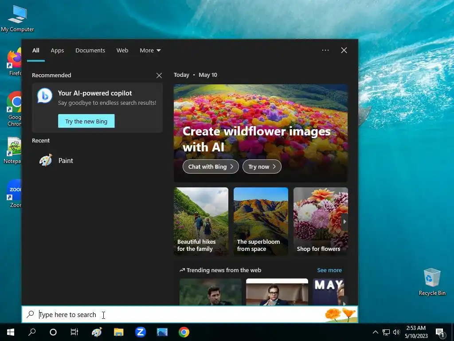Select the Recycle Bin desktop icon

(432, 282)
